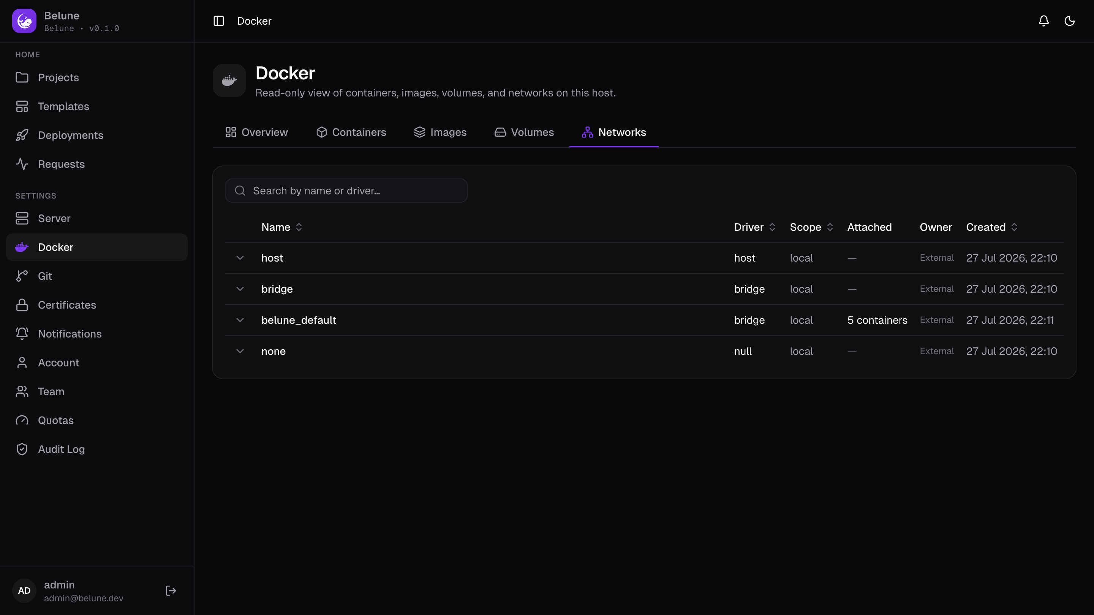Switch to the Volumes tab

click(x=525, y=132)
